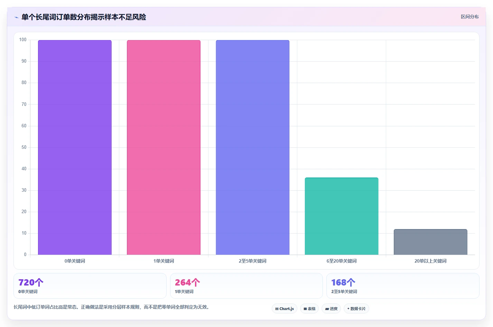Click the y-axis value 40

click(24, 169)
